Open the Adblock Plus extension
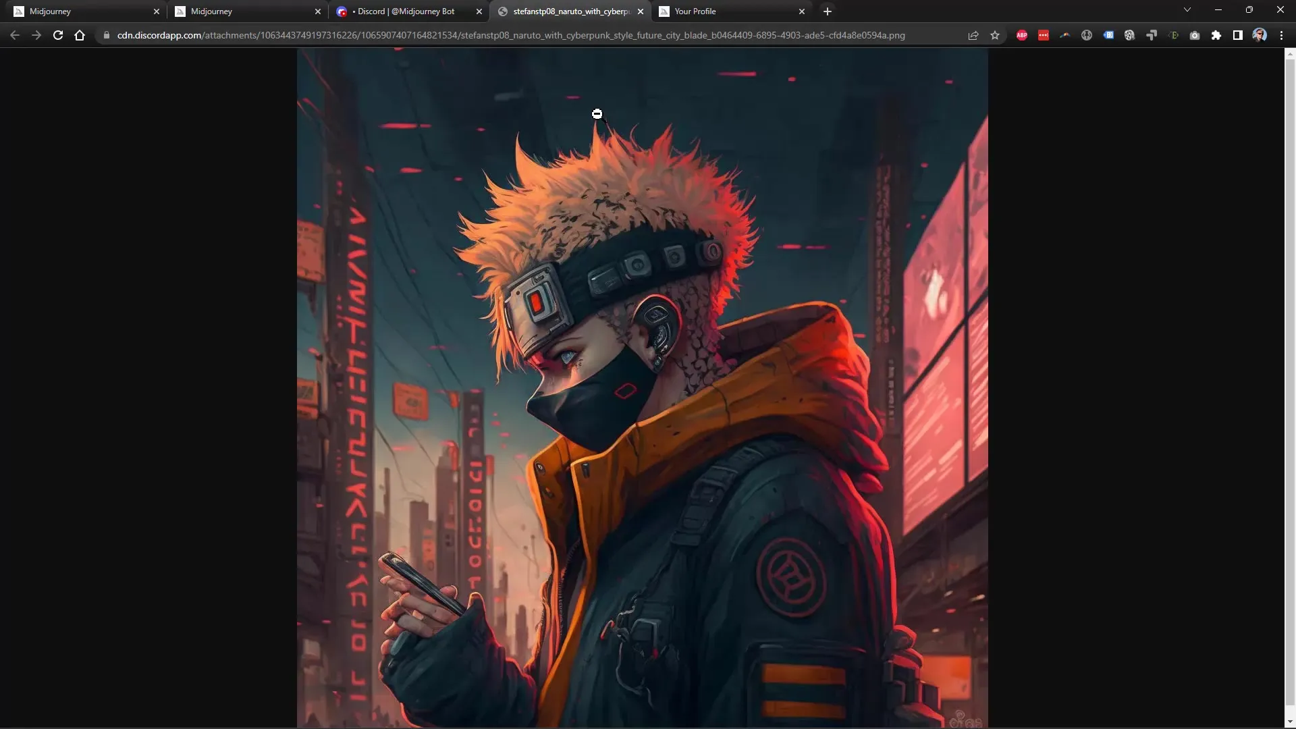Screen dimensions: 1296x729 click(1022, 35)
